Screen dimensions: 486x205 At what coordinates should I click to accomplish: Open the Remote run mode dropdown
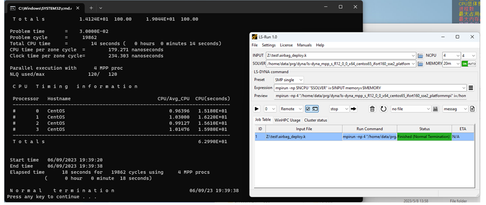click(291, 109)
